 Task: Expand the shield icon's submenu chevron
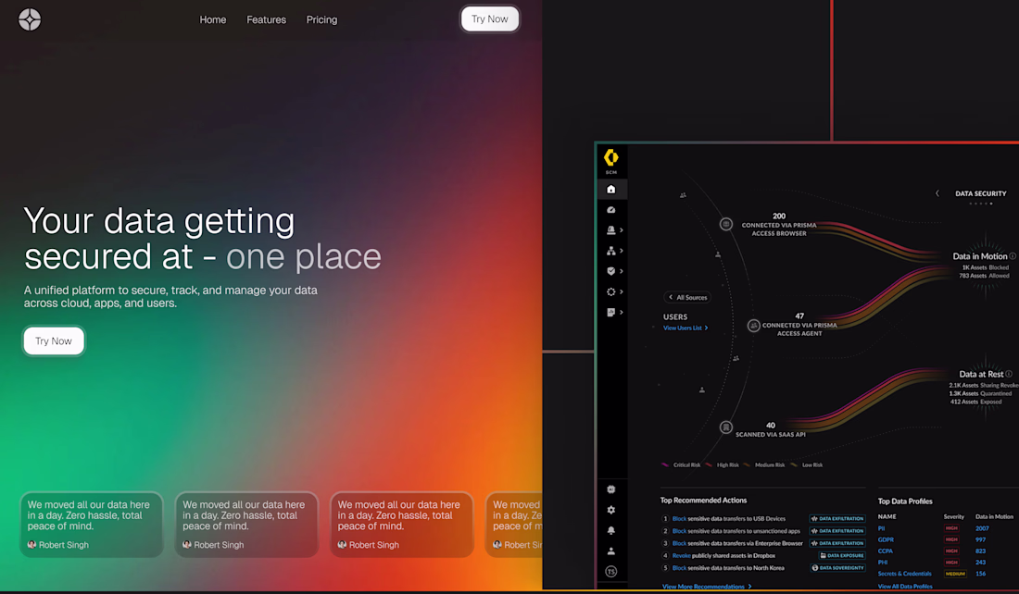click(622, 271)
